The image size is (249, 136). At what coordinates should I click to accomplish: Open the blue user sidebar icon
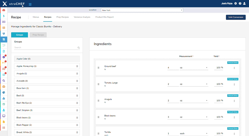click(4, 110)
